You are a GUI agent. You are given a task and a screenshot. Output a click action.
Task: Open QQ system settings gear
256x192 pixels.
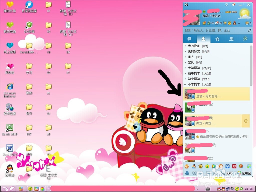tap(194, 173)
